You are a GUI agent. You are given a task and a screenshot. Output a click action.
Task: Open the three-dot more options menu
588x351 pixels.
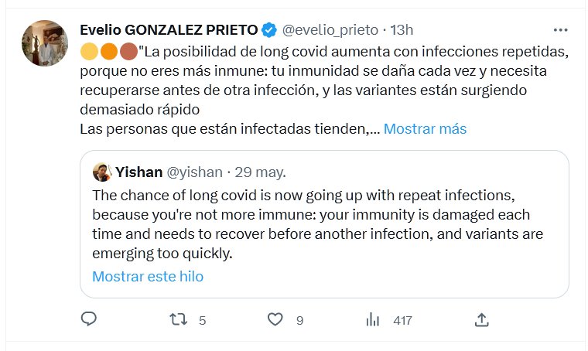(561, 30)
